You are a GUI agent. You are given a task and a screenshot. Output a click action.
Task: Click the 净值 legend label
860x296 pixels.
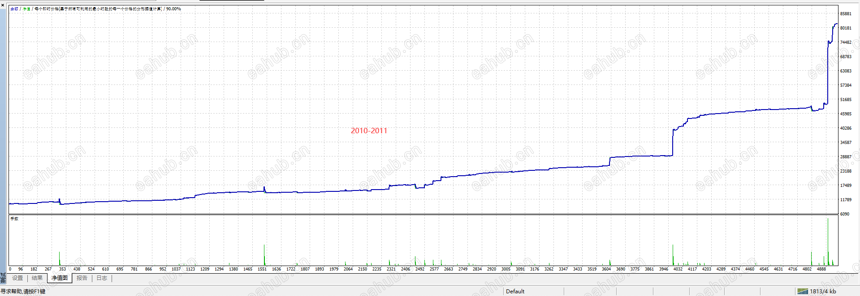coord(26,9)
